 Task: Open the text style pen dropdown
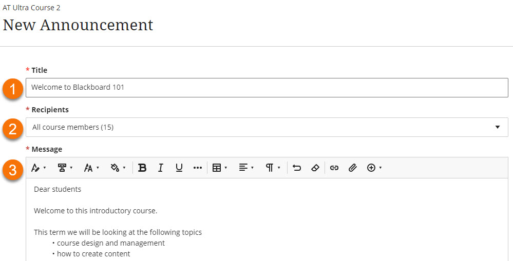(x=39, y=168)
